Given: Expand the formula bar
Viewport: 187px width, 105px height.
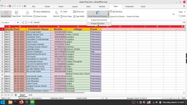Looking at the screenshot, I should (184, 22).
